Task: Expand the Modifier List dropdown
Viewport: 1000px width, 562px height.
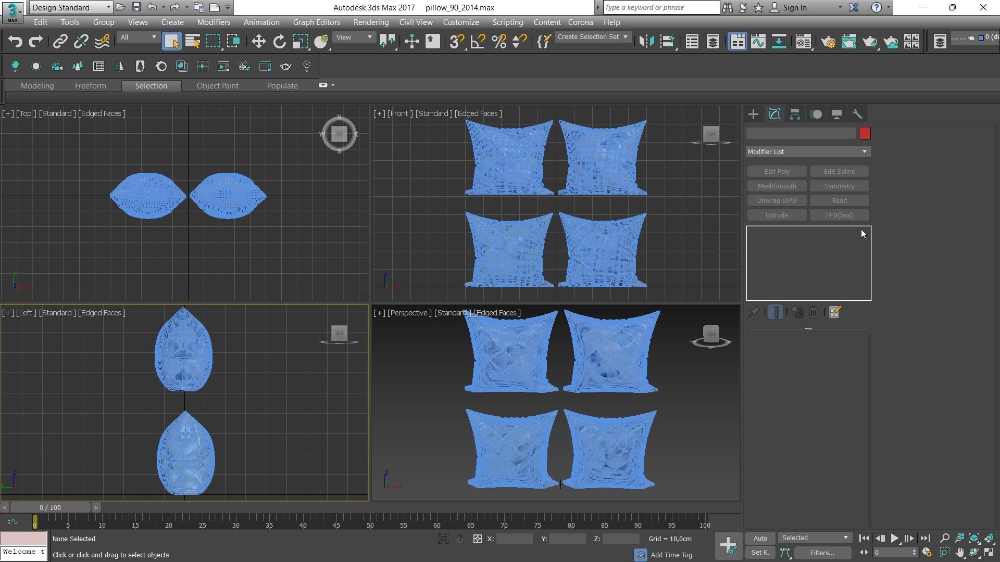Action: (x=808, y=151)
